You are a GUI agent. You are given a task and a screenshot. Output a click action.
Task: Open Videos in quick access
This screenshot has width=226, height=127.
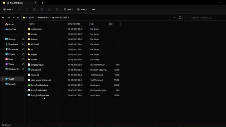point(10,64)
